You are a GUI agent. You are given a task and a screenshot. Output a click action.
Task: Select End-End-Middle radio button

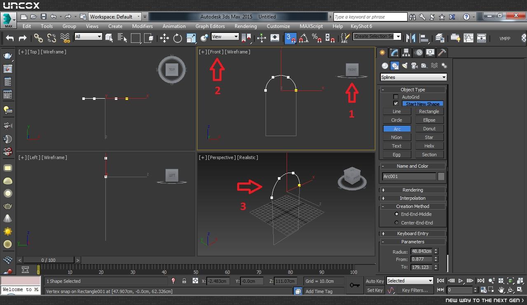click(396, 214)
